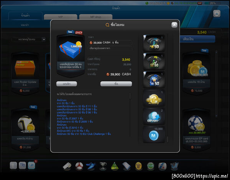Click the blue เติมเงิน top-up button
Image resolution: width=230 pixels, height=180 pixels.
coord(198,39)
